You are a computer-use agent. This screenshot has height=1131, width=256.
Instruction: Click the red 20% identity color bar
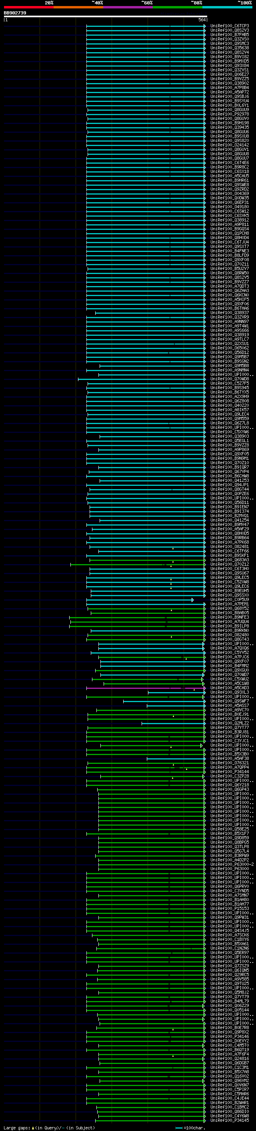(x=28, y=7)
